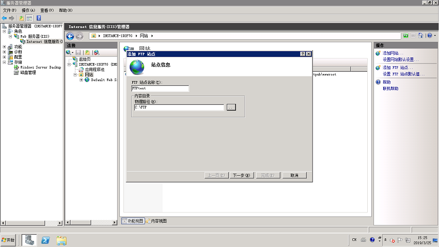Open the 帮助(H) menu
This screenshot has width=439, height=247.
tap(66, 10)
